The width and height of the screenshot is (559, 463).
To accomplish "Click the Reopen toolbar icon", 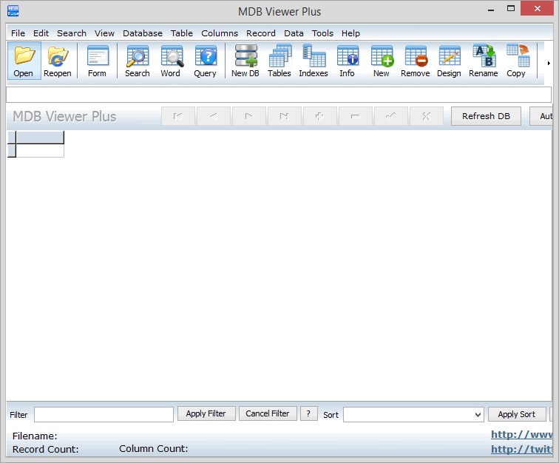I will point(58,57).
